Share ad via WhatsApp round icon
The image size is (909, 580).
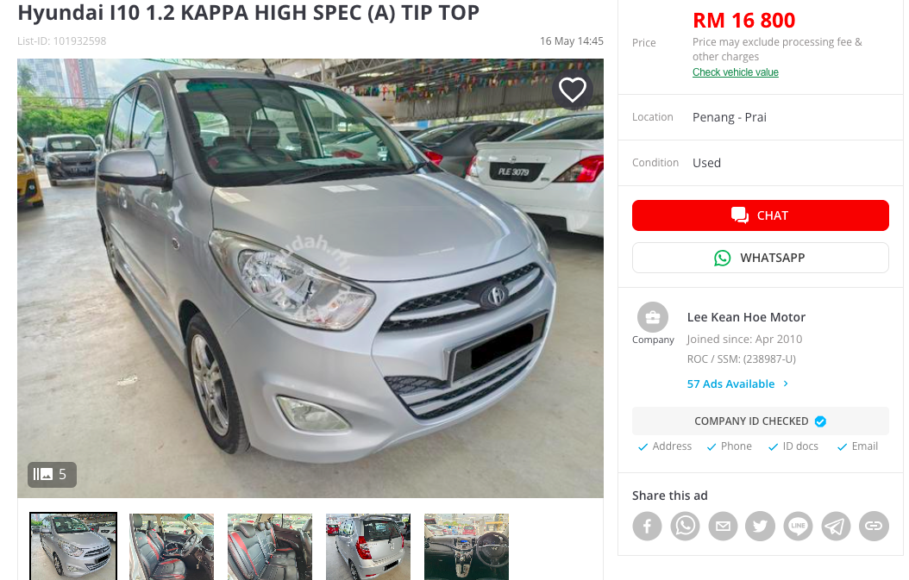(685, 526)
